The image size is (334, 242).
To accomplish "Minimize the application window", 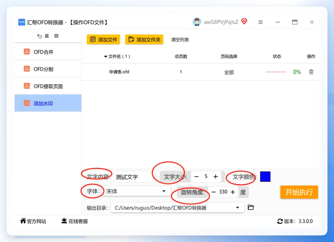I will [x=277, y=22].
